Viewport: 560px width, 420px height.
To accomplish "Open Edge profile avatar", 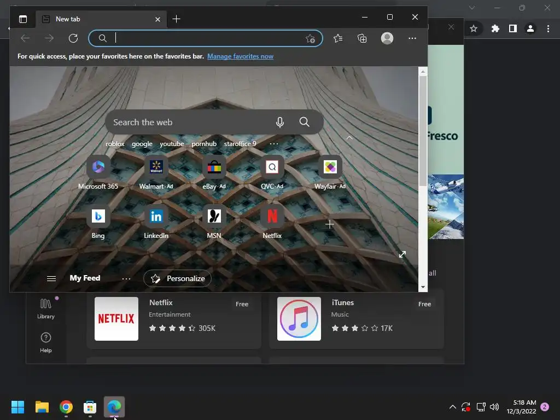I will pos(387,38).
